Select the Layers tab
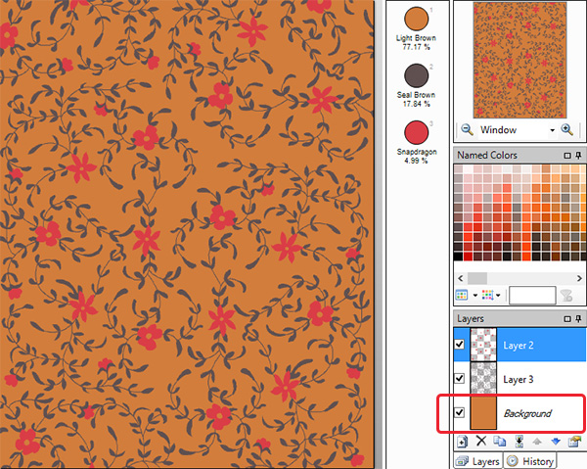 pos(479,461)
